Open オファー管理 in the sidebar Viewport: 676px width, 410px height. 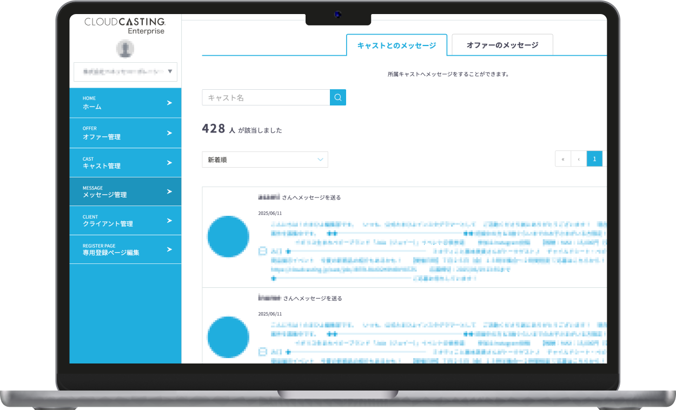click(x=125, y=133)
